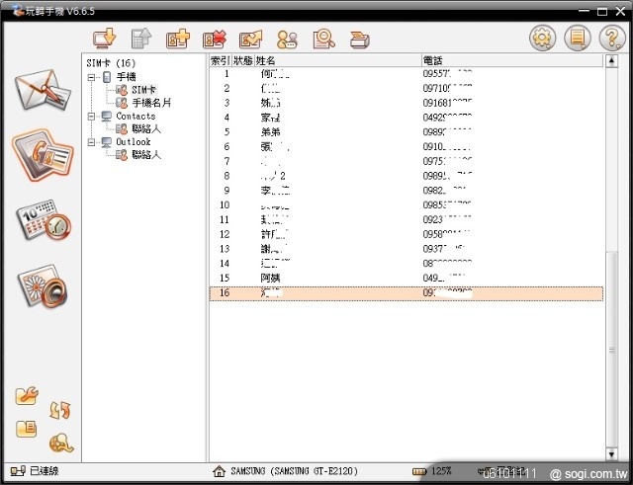
Task: Collapse the Contacts tree node
Action: click(x=92, y=117)
